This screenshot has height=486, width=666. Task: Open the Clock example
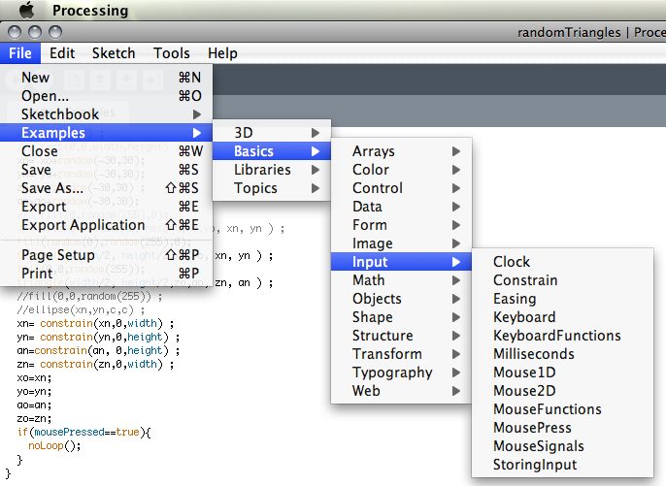563,262
